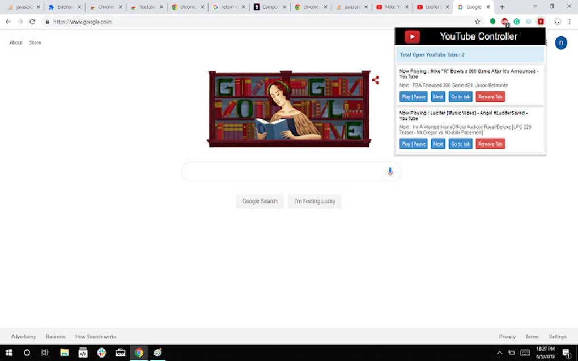Viewport: 578px width, 361px height.
Task: Go to tab of Mike 'R' Bowls video
Action: (460, 97)
